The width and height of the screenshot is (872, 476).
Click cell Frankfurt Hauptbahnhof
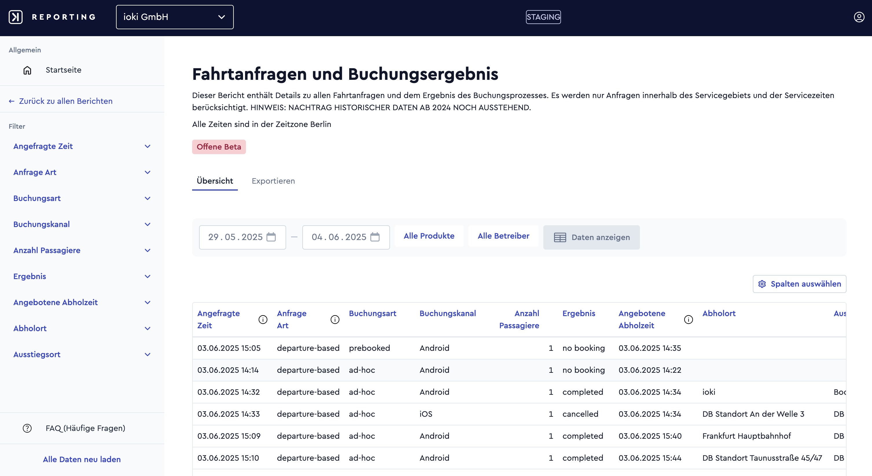[746, 436]
